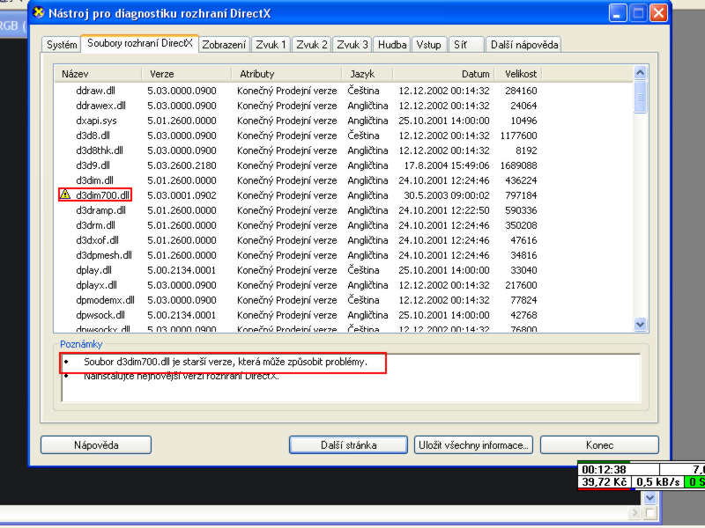Screen dimensions: 705x528
Task: Open the Vstup tab
Action: coord(428,45)
